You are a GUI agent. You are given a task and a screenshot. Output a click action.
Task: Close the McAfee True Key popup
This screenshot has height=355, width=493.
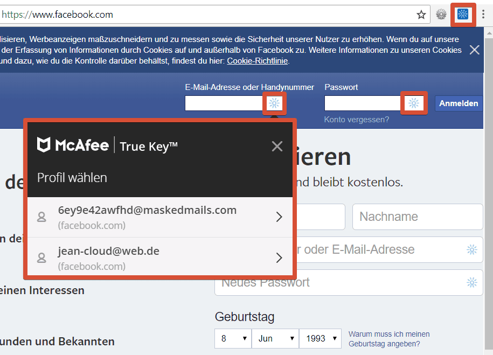277,146
